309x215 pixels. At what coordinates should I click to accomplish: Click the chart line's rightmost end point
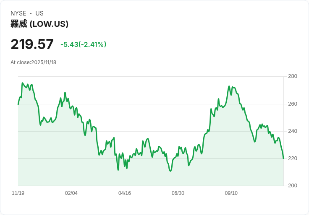click(x=283, y=158)
